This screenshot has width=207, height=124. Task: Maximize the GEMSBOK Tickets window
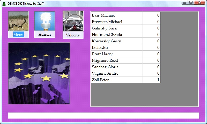[191, 3]
